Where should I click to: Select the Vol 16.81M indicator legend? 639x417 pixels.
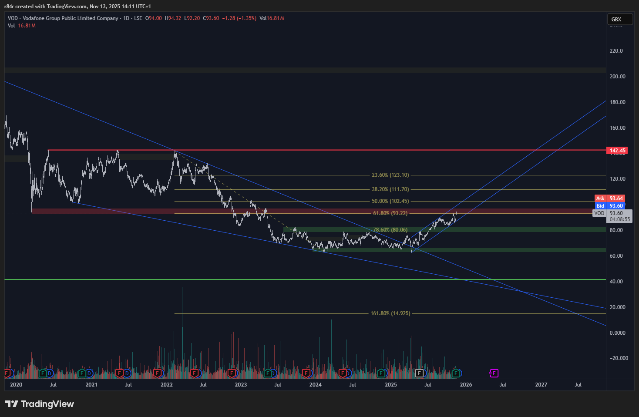tap(21, 26)
